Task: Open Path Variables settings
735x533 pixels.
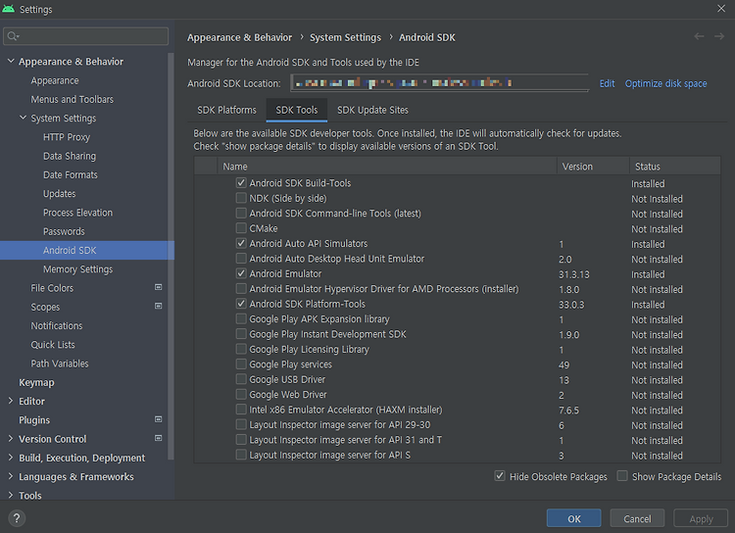Action: point(60,363)
